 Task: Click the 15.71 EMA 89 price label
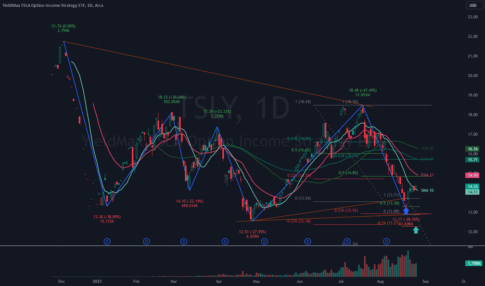pos(473,160)
